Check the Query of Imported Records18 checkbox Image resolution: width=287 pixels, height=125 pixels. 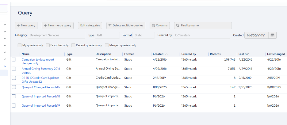pyautogui.click(x=14, y=96)
